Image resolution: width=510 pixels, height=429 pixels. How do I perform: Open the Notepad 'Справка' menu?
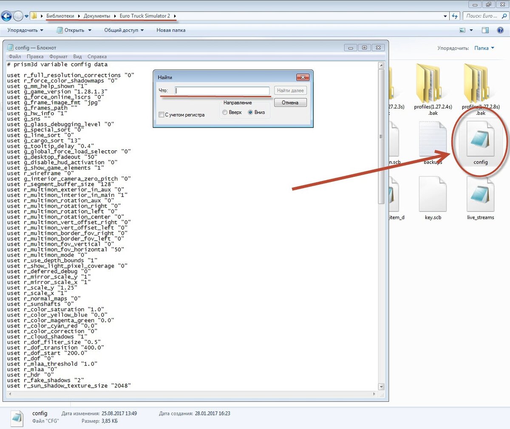click(x=97, y=57)
